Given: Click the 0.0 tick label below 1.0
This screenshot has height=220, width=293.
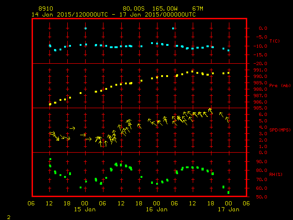Looking at the screenshot, I should pyautogui.click(x=263, y=153).
